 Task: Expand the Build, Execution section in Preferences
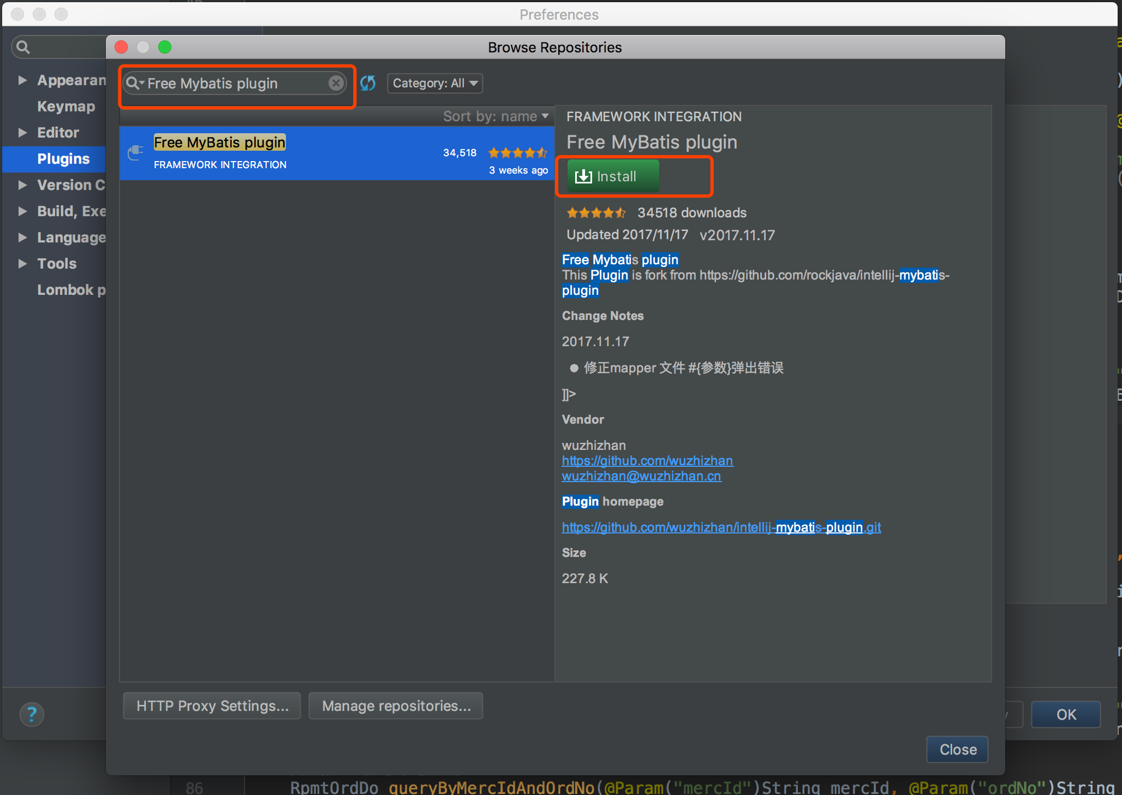coord(22,211)
